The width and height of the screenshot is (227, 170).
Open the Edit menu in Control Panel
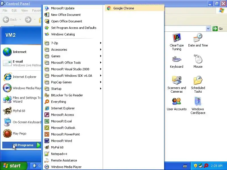14,10
